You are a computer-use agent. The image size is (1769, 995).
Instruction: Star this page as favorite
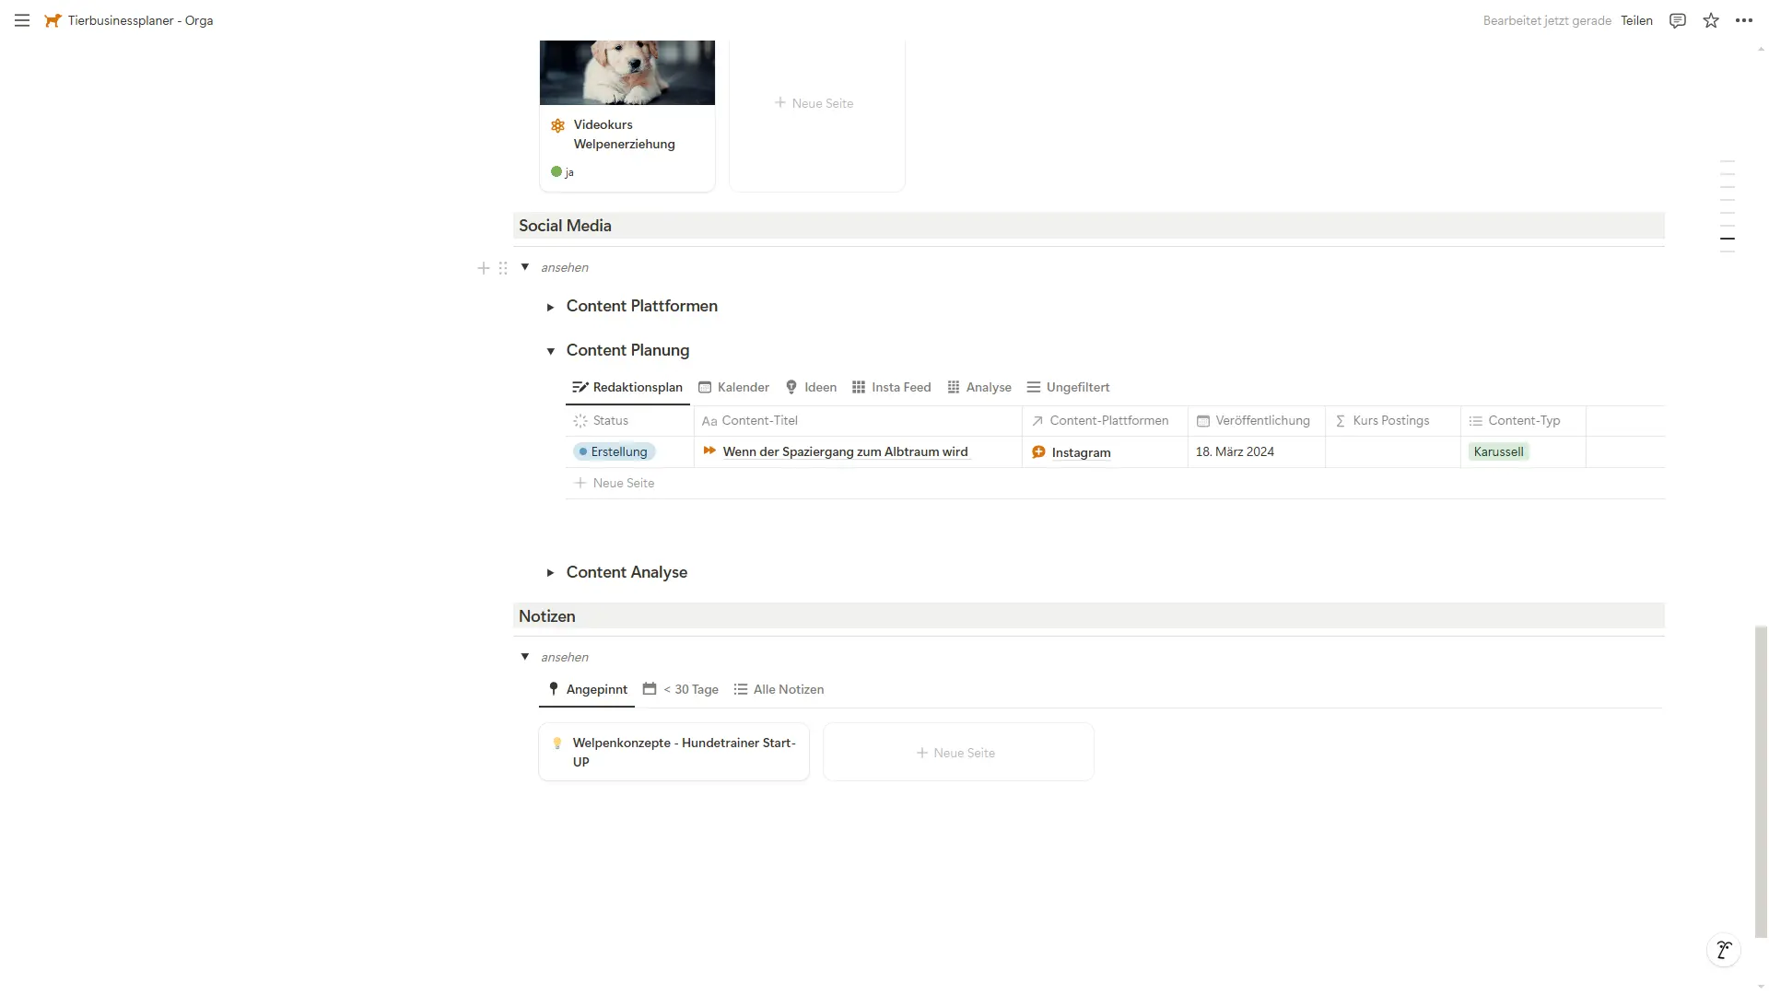pos(1711,20)
